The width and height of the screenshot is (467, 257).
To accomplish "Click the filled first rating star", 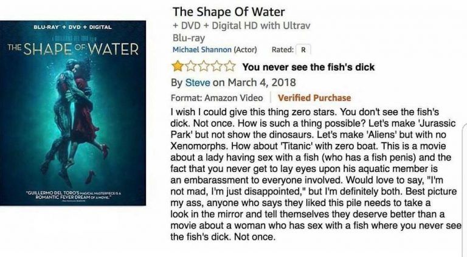I will 178,66.
